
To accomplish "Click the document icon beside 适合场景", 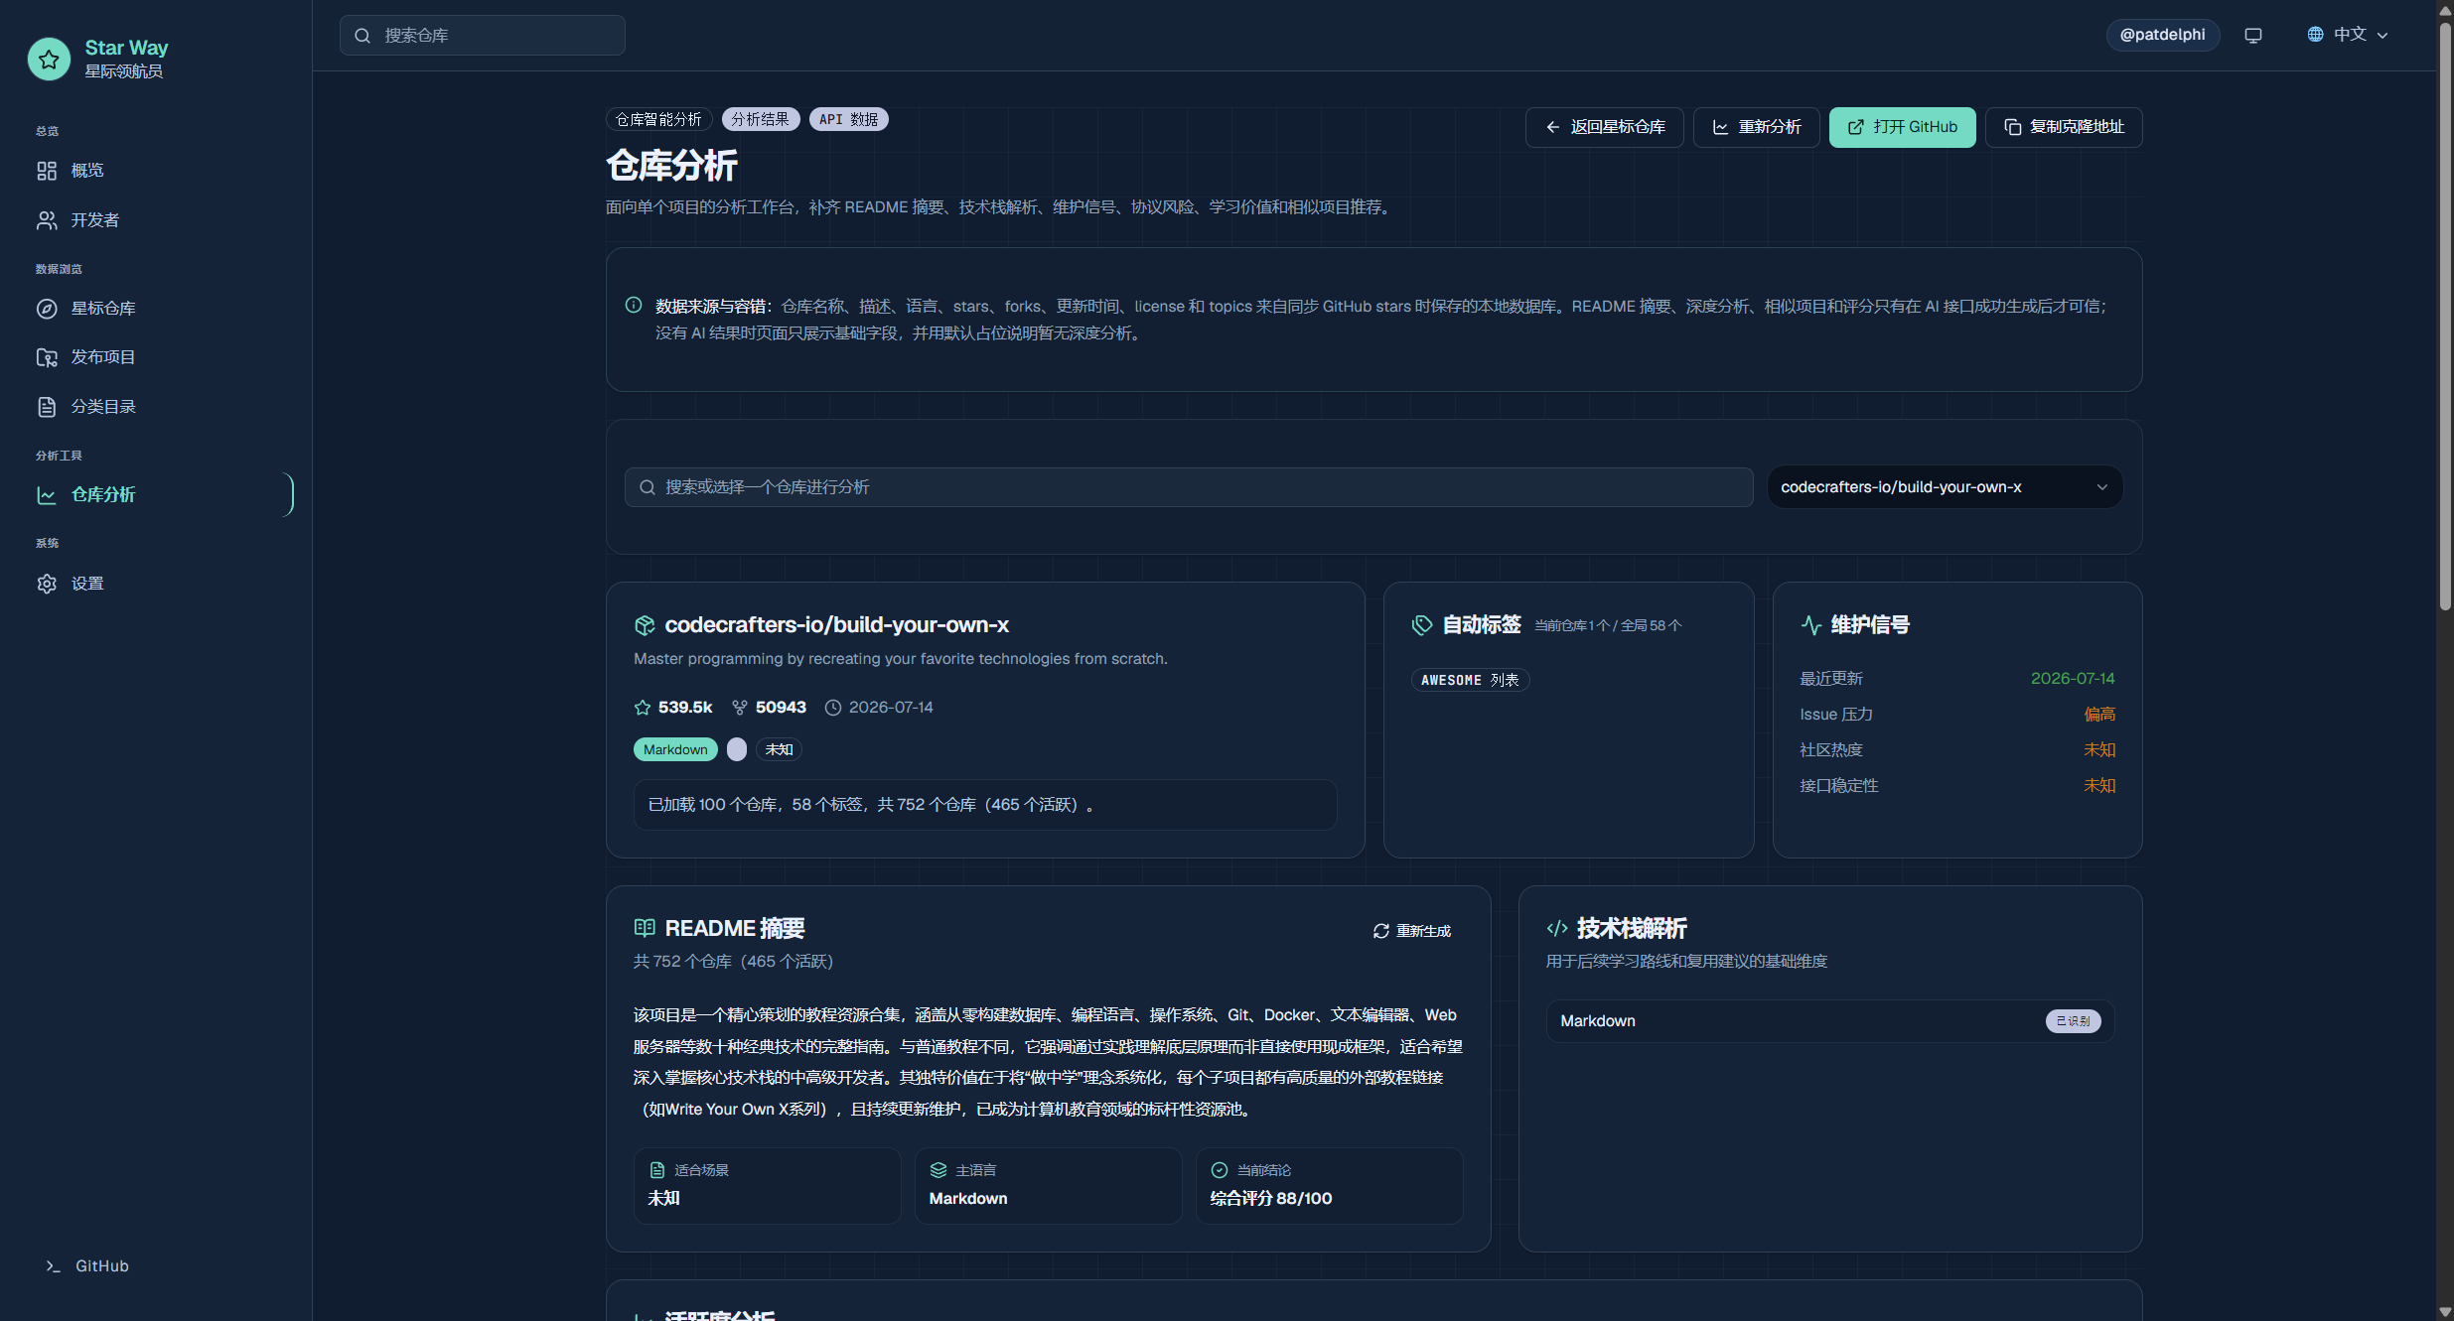I will coord(657,1170).
